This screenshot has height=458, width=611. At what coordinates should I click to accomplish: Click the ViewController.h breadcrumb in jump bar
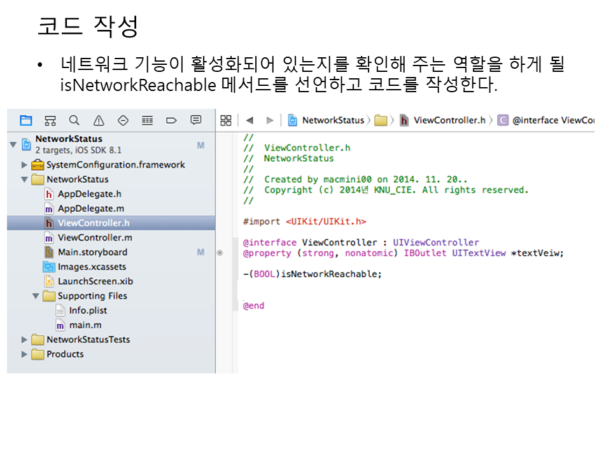point(449,120)
